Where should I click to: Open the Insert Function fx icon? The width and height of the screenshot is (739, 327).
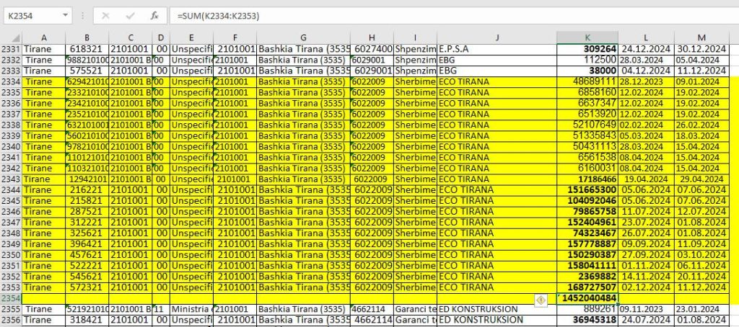(154, 16)
